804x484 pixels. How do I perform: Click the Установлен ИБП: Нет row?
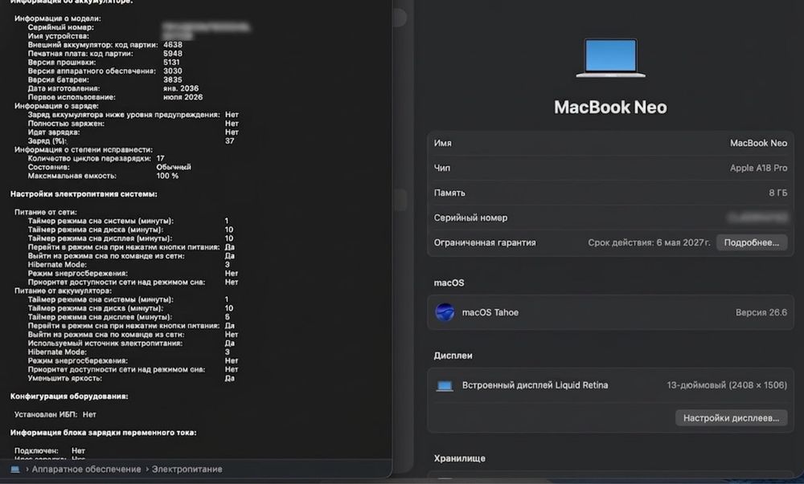click(55, 414)
